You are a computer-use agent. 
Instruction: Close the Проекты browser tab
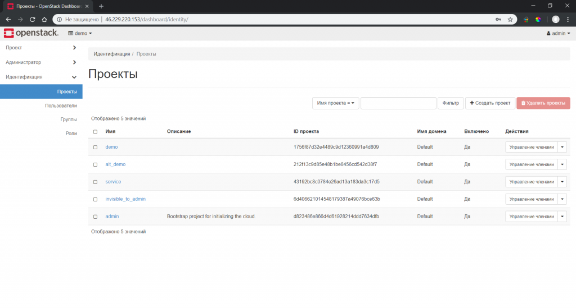pyautogui.click(x=87, y=6)
